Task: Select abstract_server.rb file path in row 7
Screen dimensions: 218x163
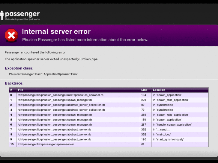Action: 54,130
